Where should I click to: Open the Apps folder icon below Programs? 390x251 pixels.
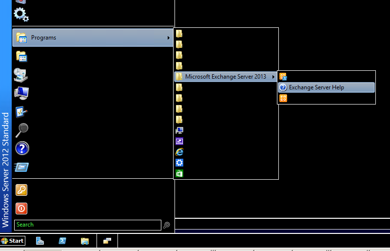(21, 56)
